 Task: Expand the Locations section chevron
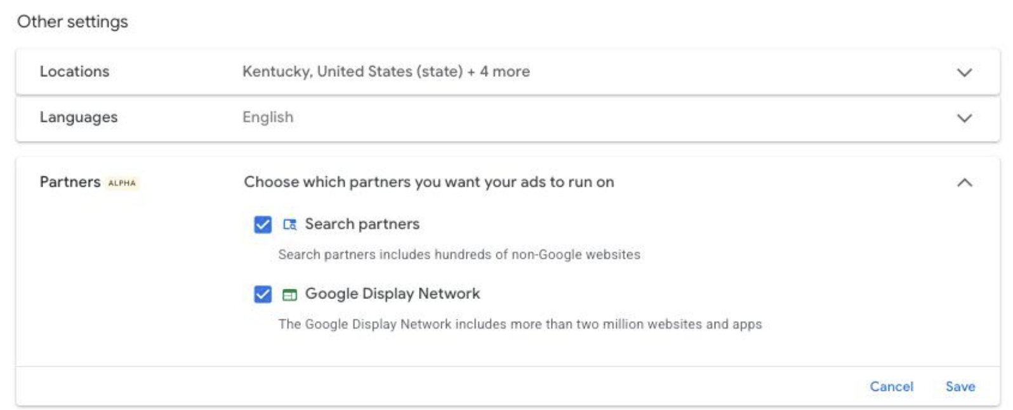tap(964, 72)
